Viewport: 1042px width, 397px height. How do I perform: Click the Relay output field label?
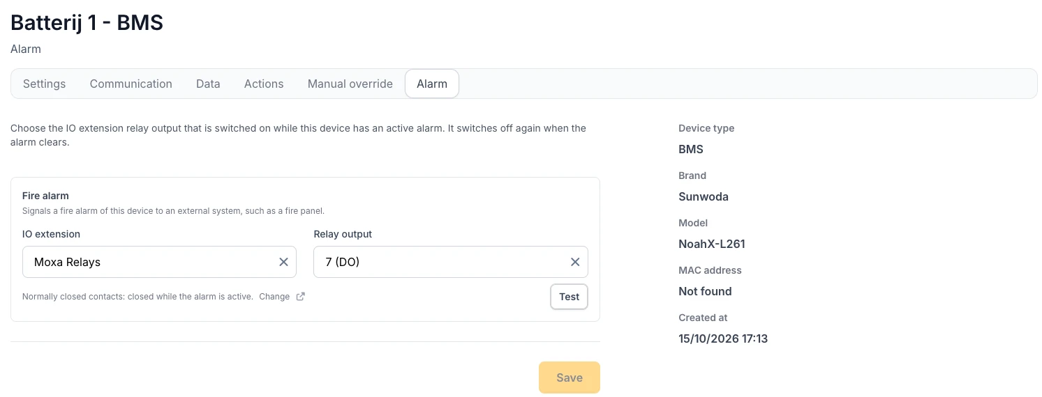(x=343, y=234)
